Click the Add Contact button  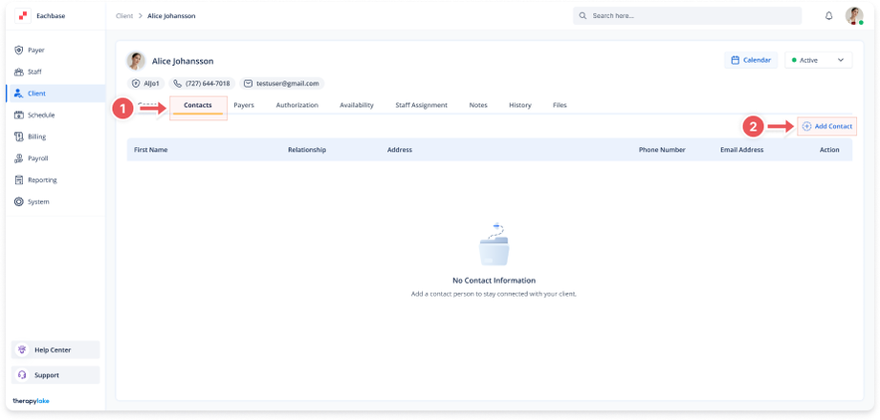click(826, 127)
